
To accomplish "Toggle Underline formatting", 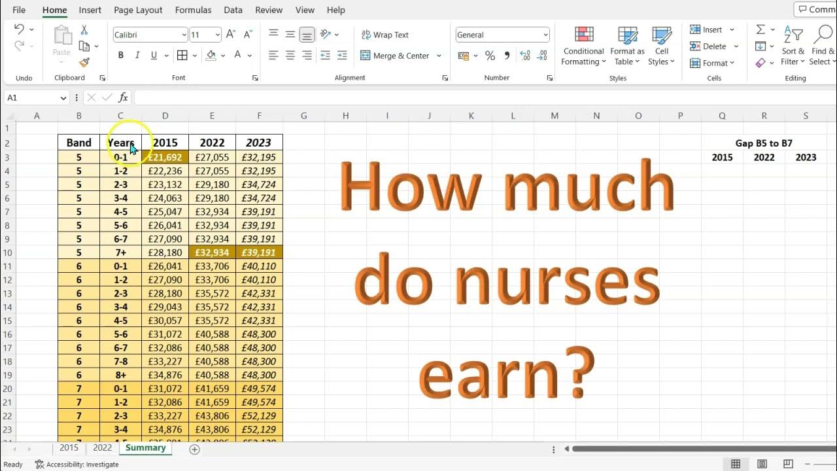I will click(x=154, y=56).
